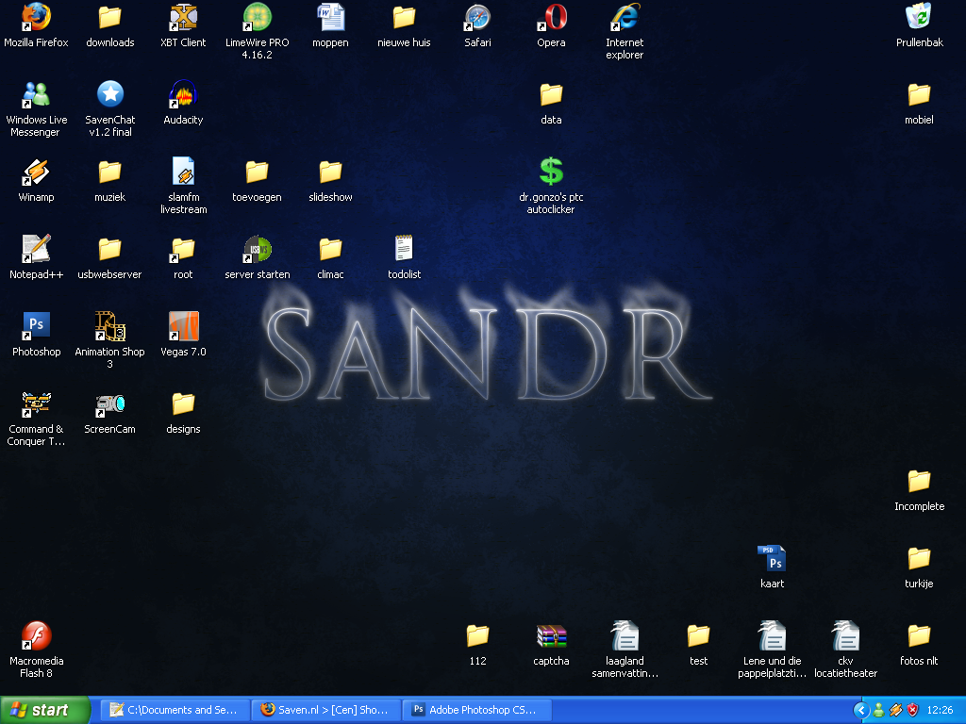This screenshot has width=966, height=724.
Task: Switch to the Saven.nl Firefox taskbar window
Action: (x=326, y=710)
